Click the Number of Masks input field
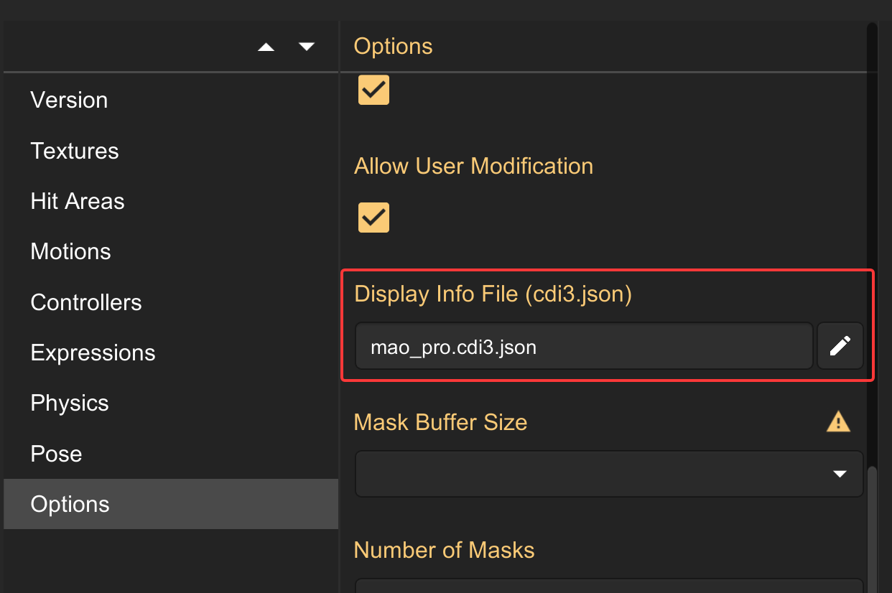892x593 pixels. pos(609,585)
